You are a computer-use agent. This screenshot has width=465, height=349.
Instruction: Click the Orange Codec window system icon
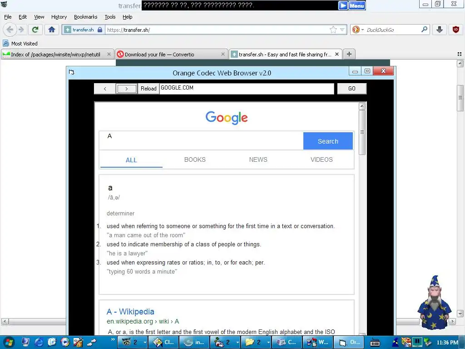pos(71,72)
